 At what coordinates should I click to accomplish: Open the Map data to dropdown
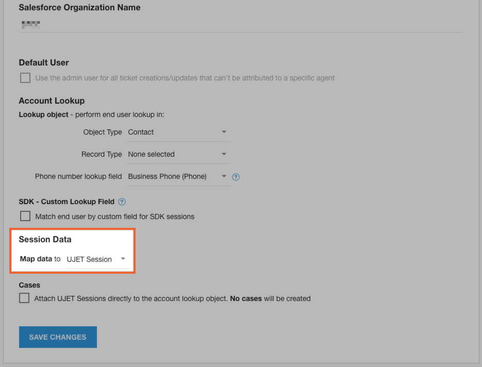point(97,259)
